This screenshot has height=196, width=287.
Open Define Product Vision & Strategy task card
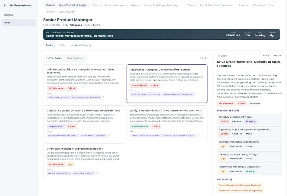click(83, 84)
